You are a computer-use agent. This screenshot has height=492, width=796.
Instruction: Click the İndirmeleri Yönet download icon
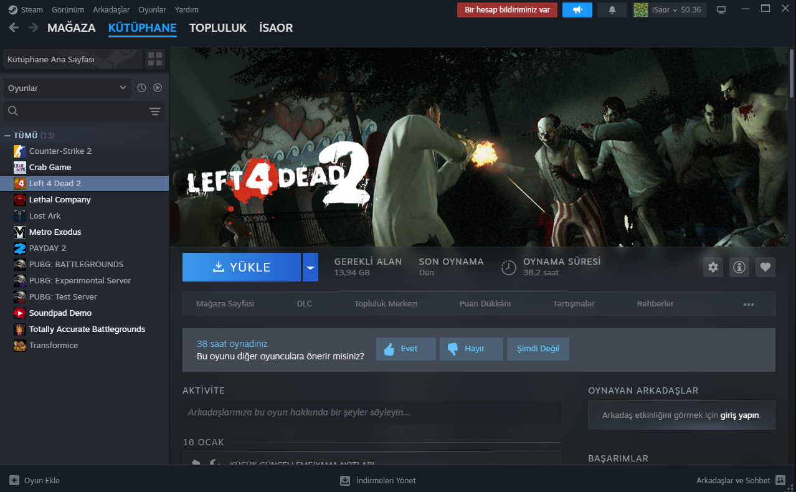(x=345, y=480)
